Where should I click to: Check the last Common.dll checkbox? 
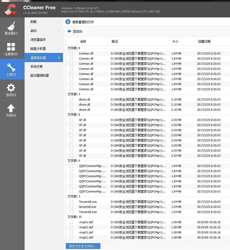coord(71,89)
